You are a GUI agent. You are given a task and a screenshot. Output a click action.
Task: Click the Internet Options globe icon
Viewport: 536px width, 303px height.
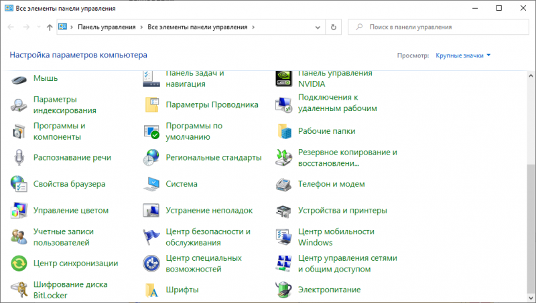coord(19,184)
